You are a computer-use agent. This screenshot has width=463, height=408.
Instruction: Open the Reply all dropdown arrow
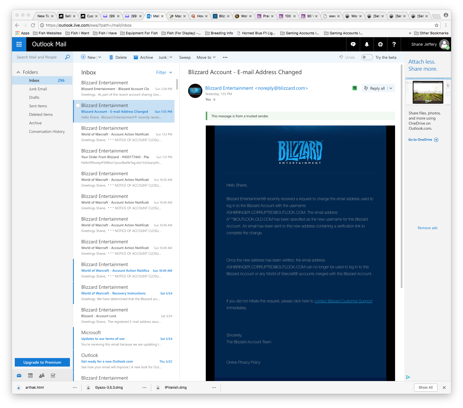(391, 88)
